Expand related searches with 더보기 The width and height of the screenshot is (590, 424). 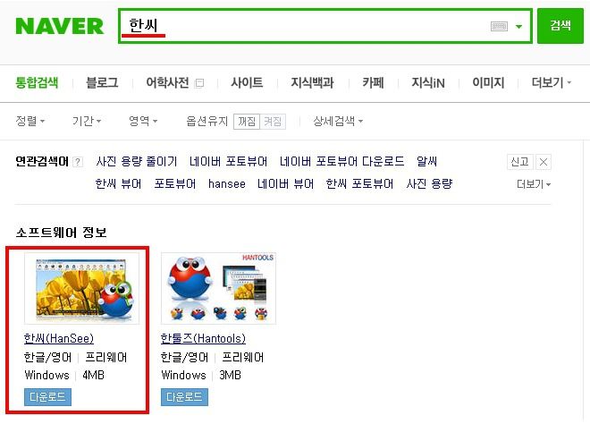tap(534, 184)
